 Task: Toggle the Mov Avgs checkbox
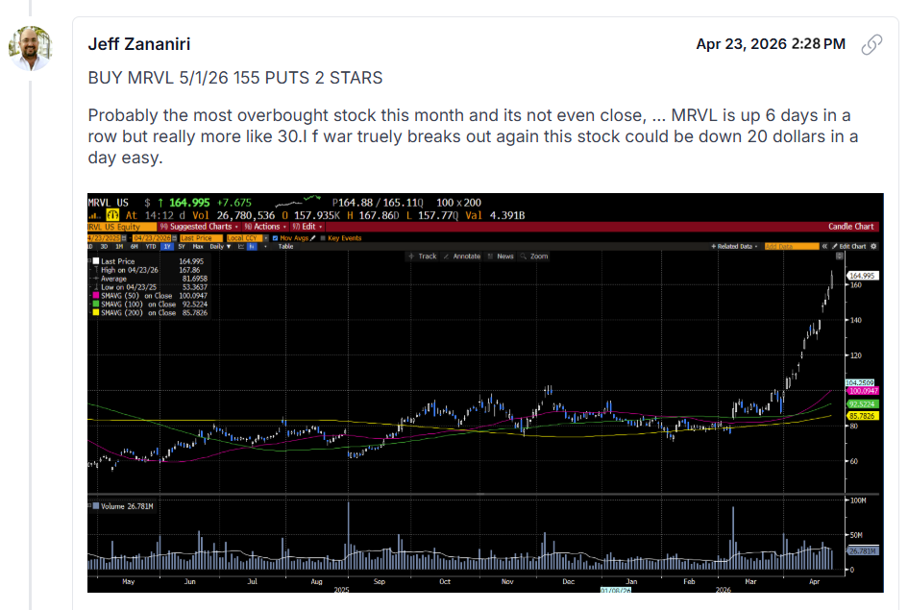pos(275,238)
